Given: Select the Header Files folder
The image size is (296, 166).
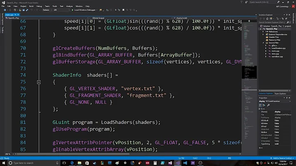Looking at the screenshot, I should pos(272,37).
